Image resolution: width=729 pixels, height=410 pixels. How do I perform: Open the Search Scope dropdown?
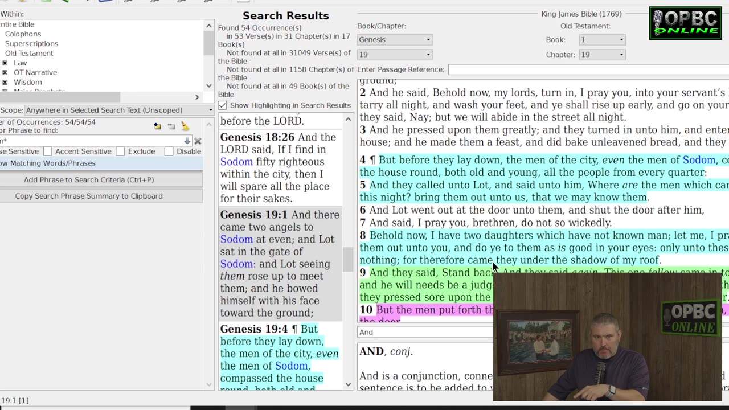118,110
